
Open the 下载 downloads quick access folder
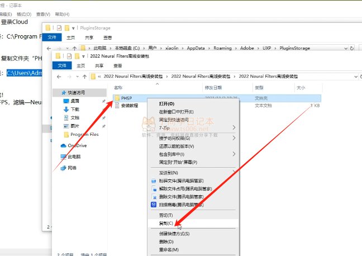click(74, 110)
